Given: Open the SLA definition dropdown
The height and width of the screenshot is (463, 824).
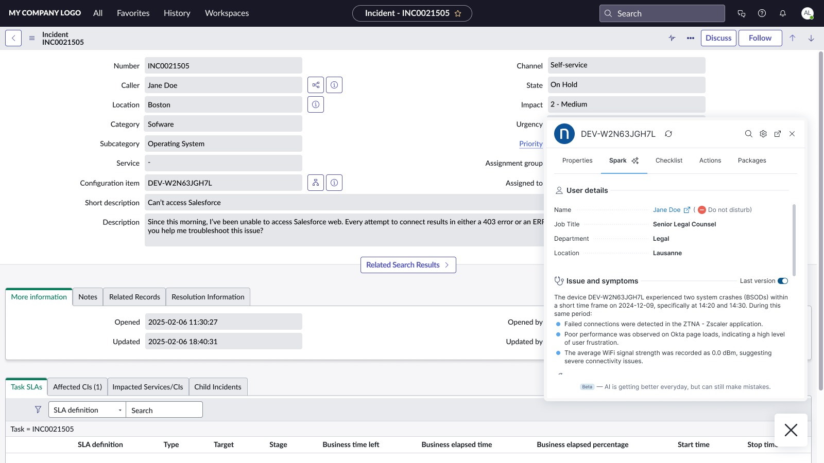Looking at the screenshot, I should tap(87, 410).
